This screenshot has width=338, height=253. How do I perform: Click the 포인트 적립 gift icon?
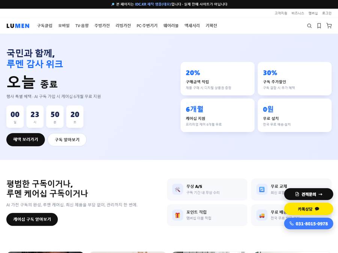coord(178,215)
